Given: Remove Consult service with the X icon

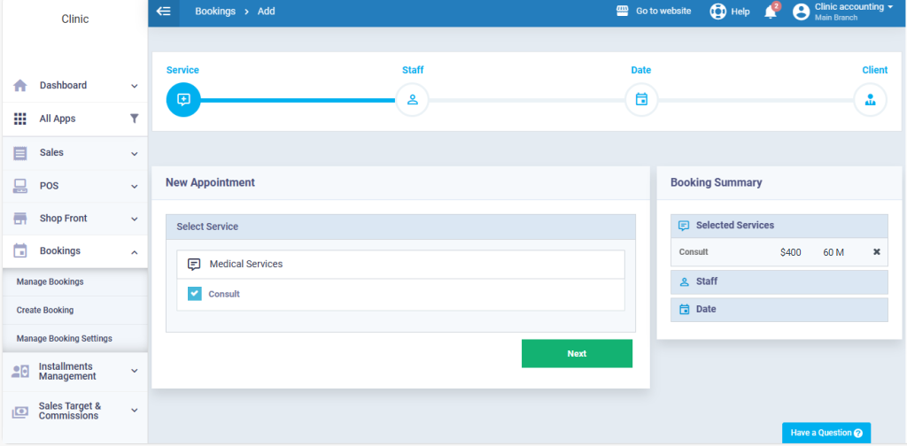Looking at the screenshot, I should 877,252.
